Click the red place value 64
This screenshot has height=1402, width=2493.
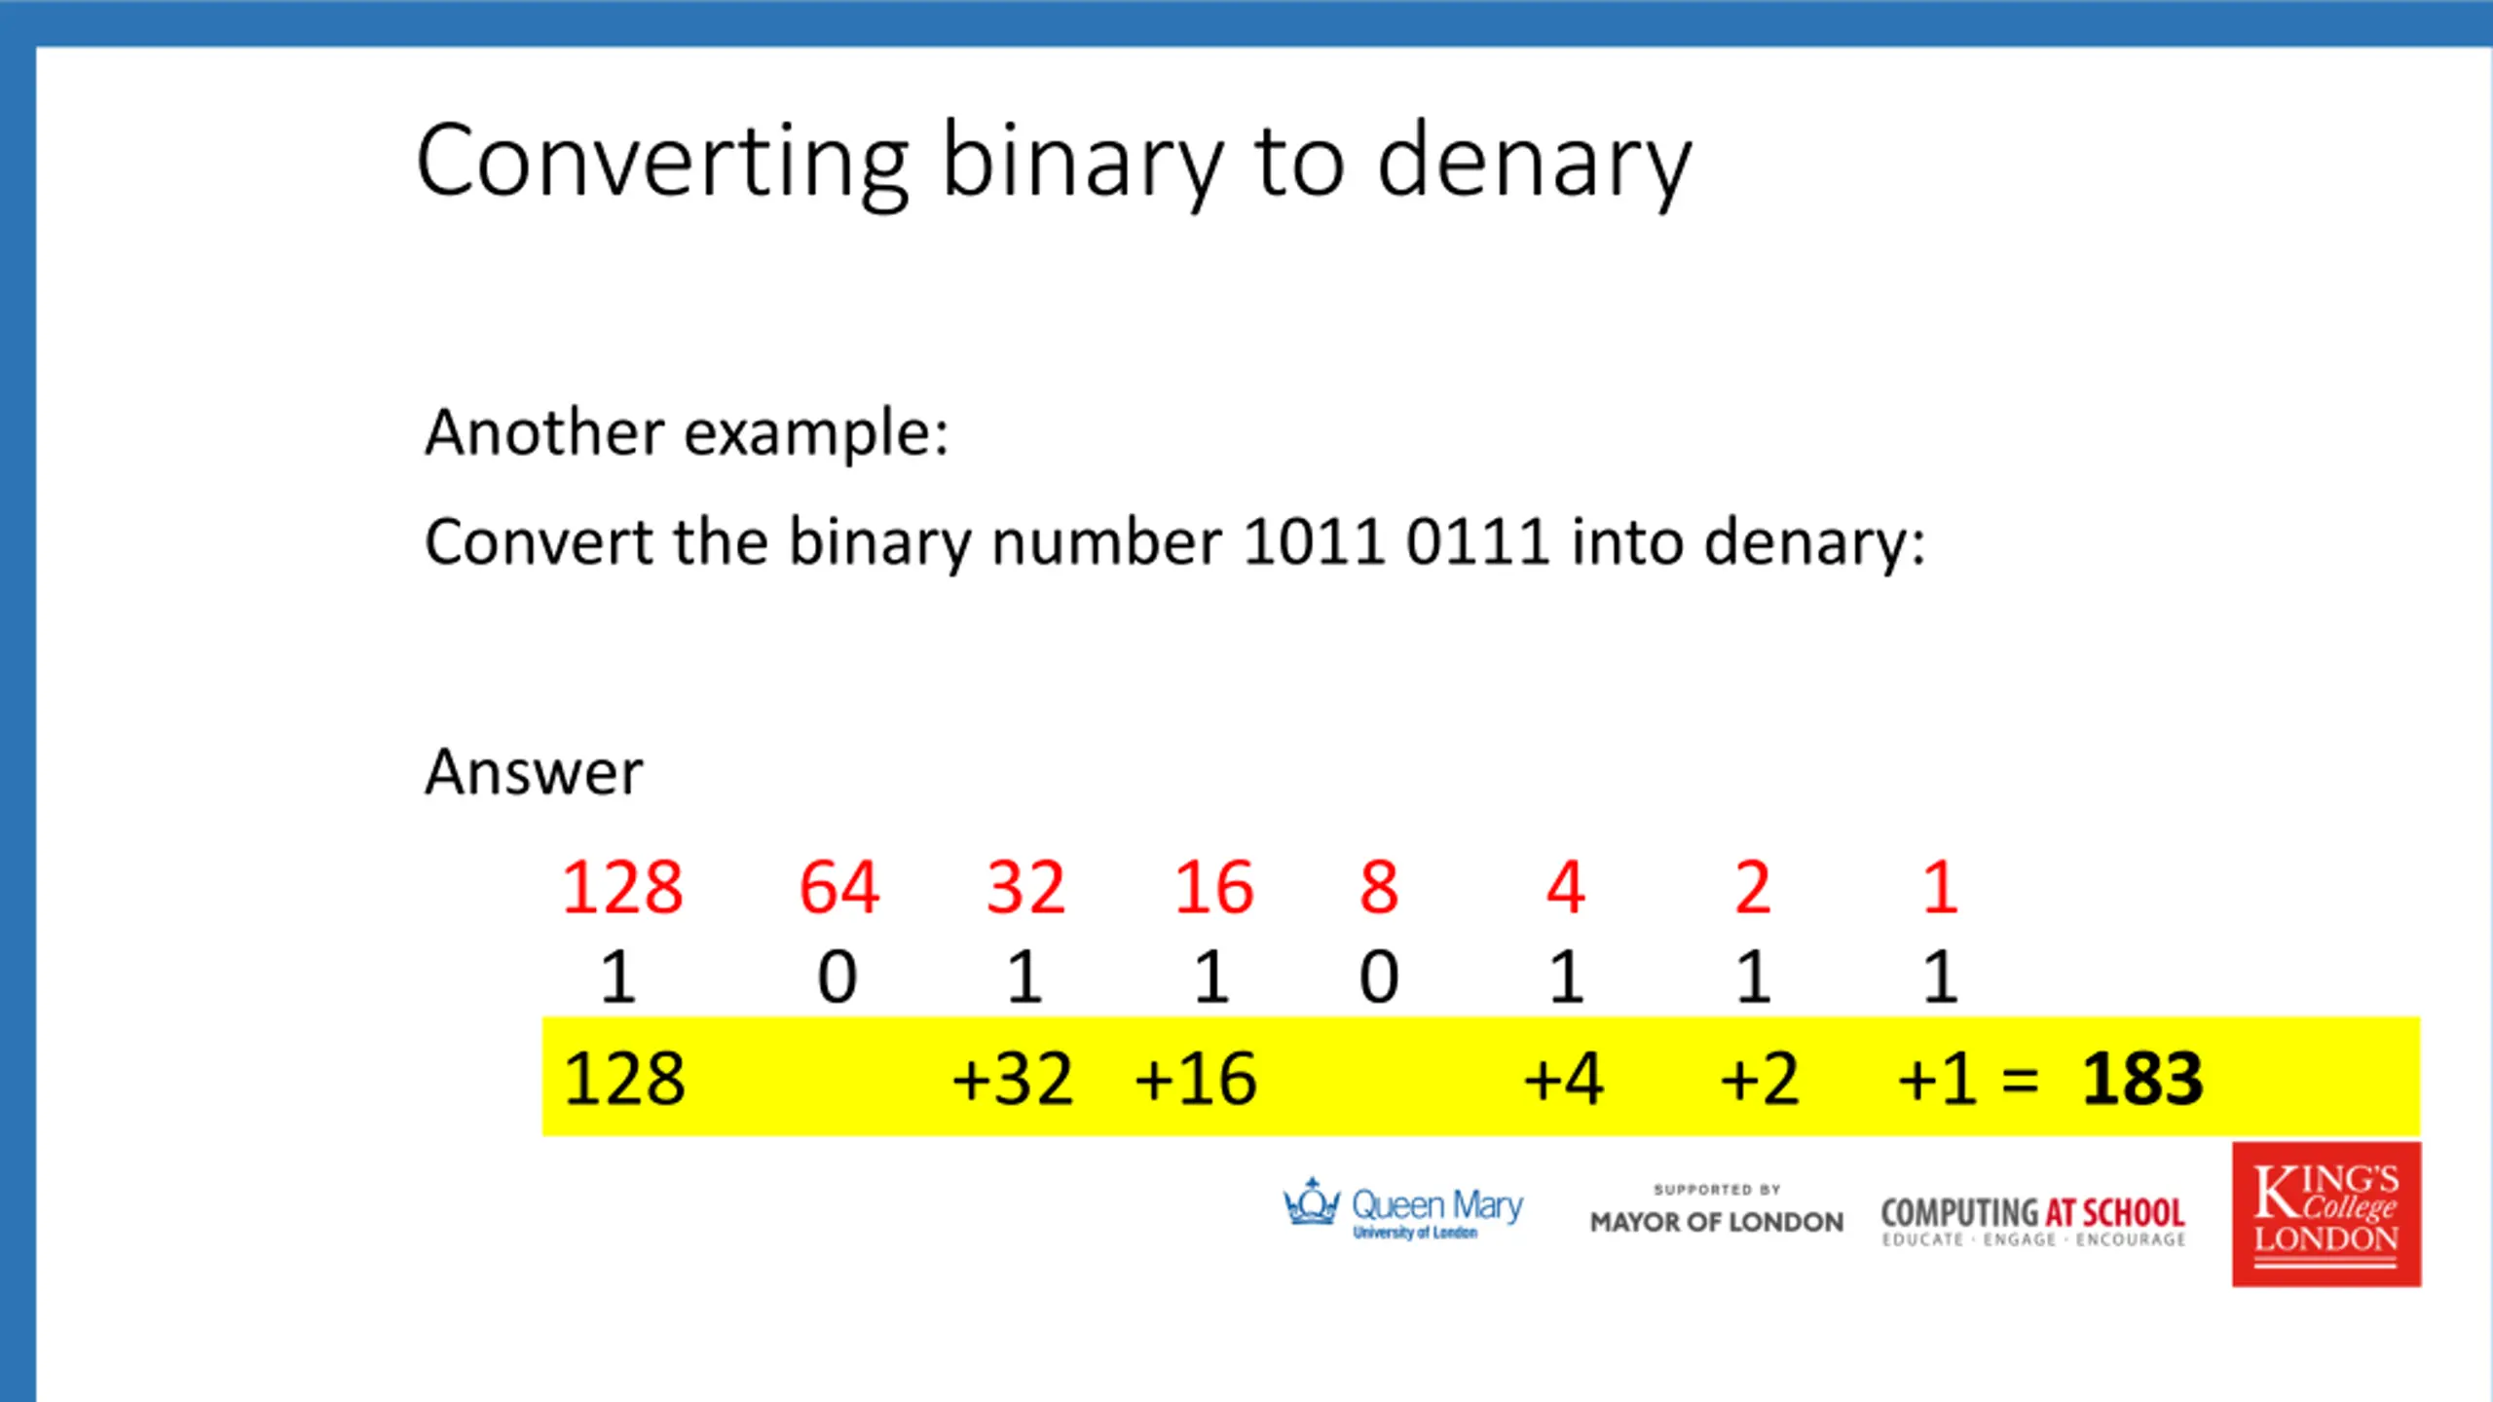click(x=839, y=887)
